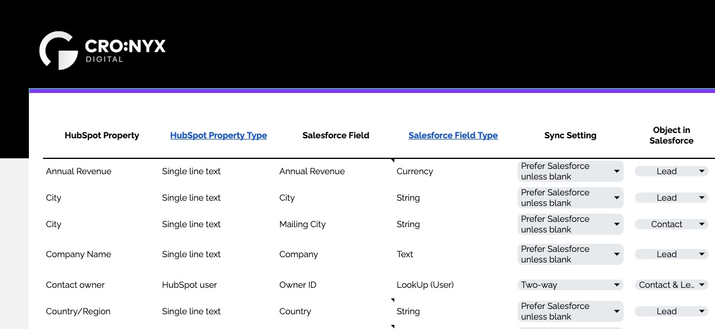Image resolution: width=715 pixels, height=329 pixels.
Task: Click the Cronyx Digital logo
Action: [x=102, y=51]
